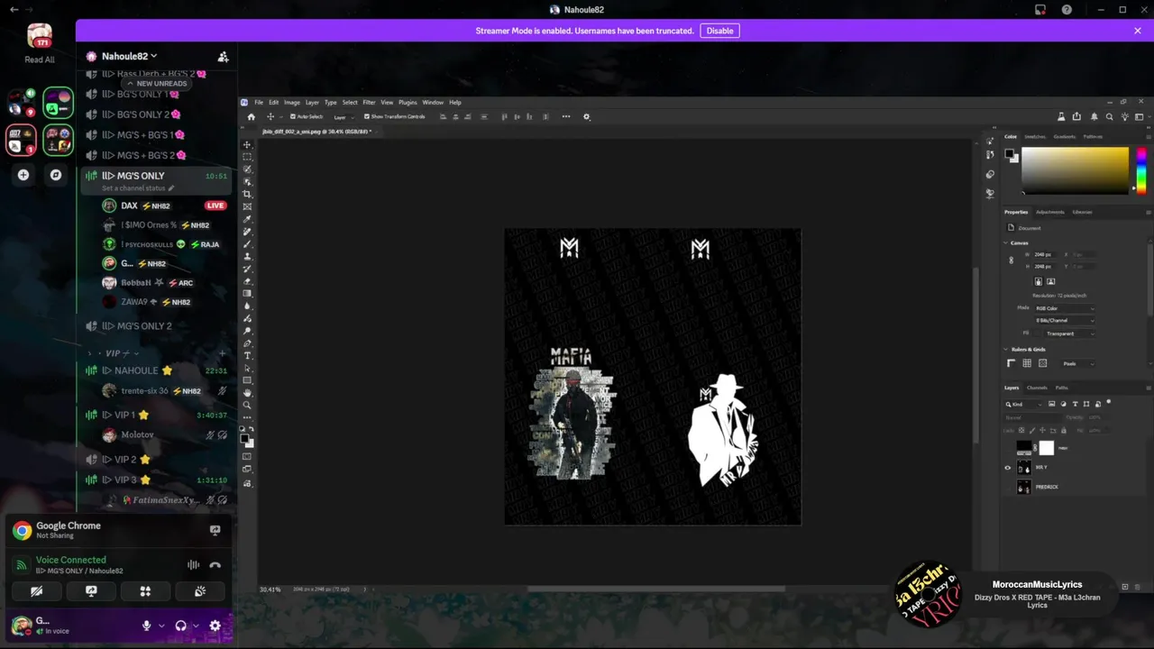Open Discord noise suppression waveform icon
Viewport: 1154px width, 649px height.
coord(193,565)
